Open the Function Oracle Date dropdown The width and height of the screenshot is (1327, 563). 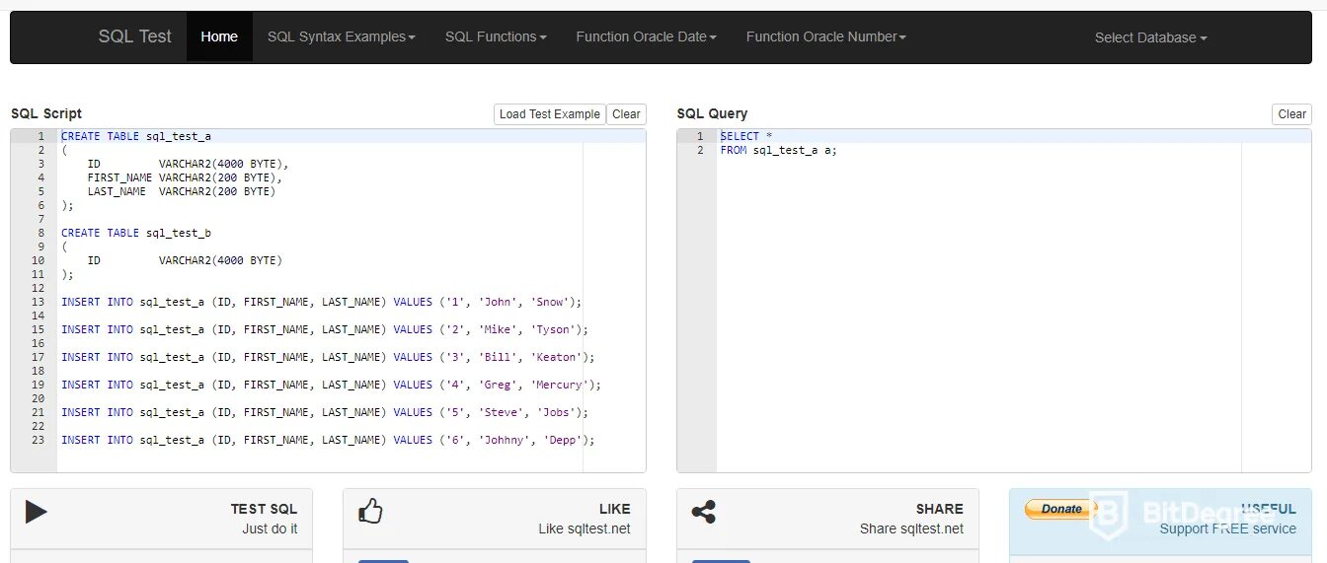point(646,36)
